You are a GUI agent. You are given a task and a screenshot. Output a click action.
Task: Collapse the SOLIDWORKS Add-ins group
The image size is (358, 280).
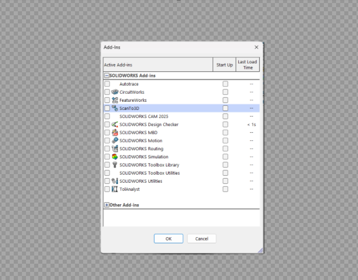pos(107,75)
